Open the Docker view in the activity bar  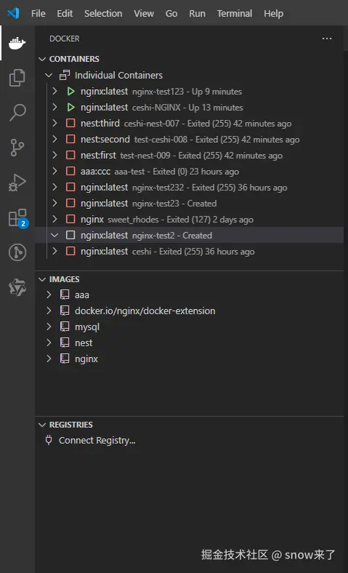(17, 43)
